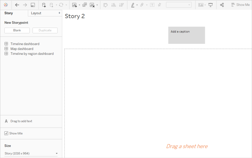This screenshot has height=158, width=252.
Task: Click the swap rows and columns icon
Action: pos(105,5)
